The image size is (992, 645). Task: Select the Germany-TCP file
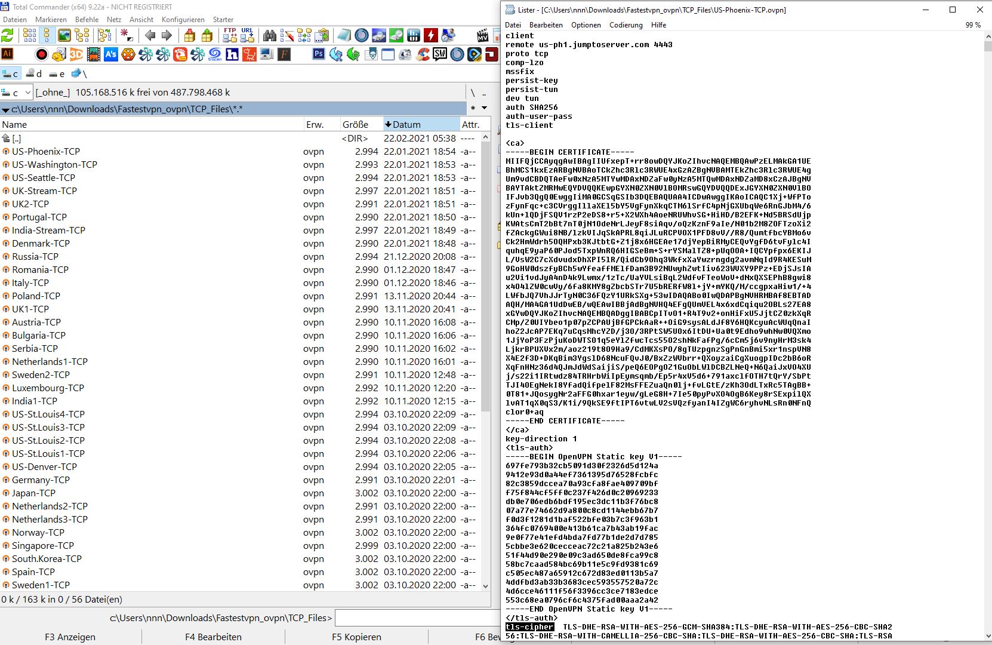[41, 480]
